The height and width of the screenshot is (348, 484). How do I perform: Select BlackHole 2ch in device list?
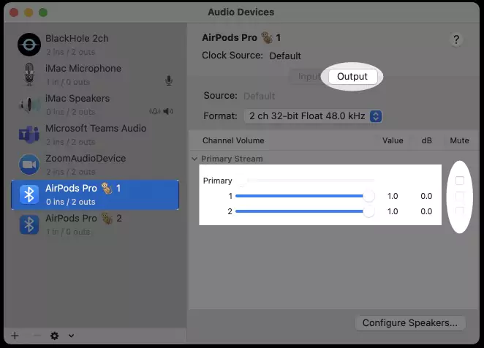click(95, 45)
